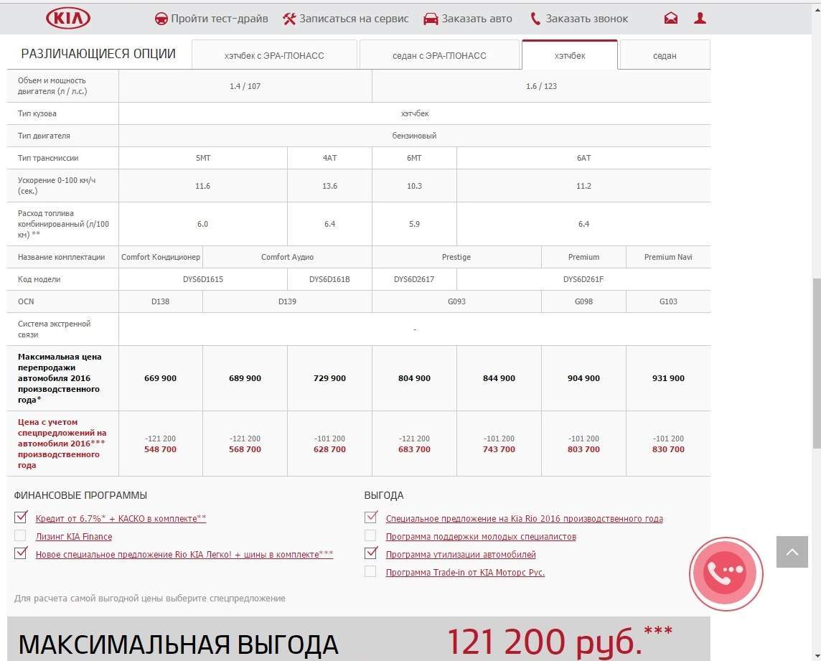The width and height of the screenshot is (821, 661).
Task: Click the 628 700 discounted price
Action: tap(329, 449)
